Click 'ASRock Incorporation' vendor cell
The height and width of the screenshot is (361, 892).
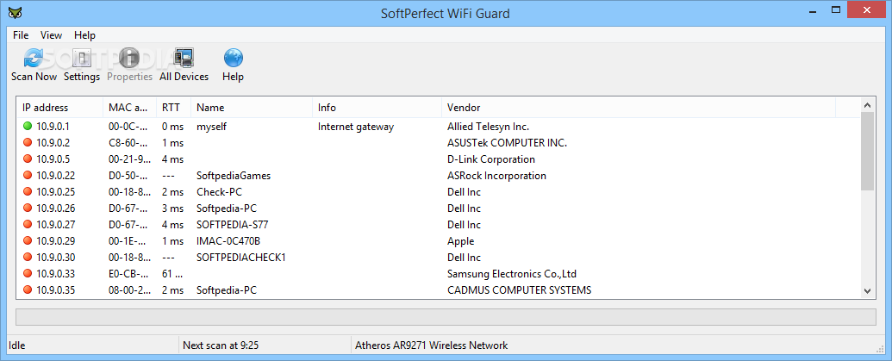496,176
